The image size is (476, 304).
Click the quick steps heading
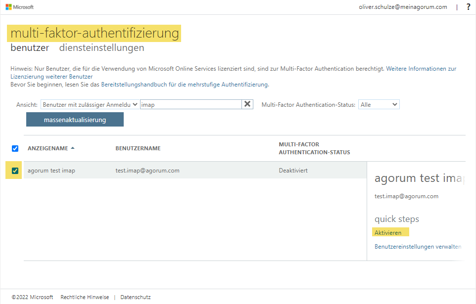pos(397,219)
